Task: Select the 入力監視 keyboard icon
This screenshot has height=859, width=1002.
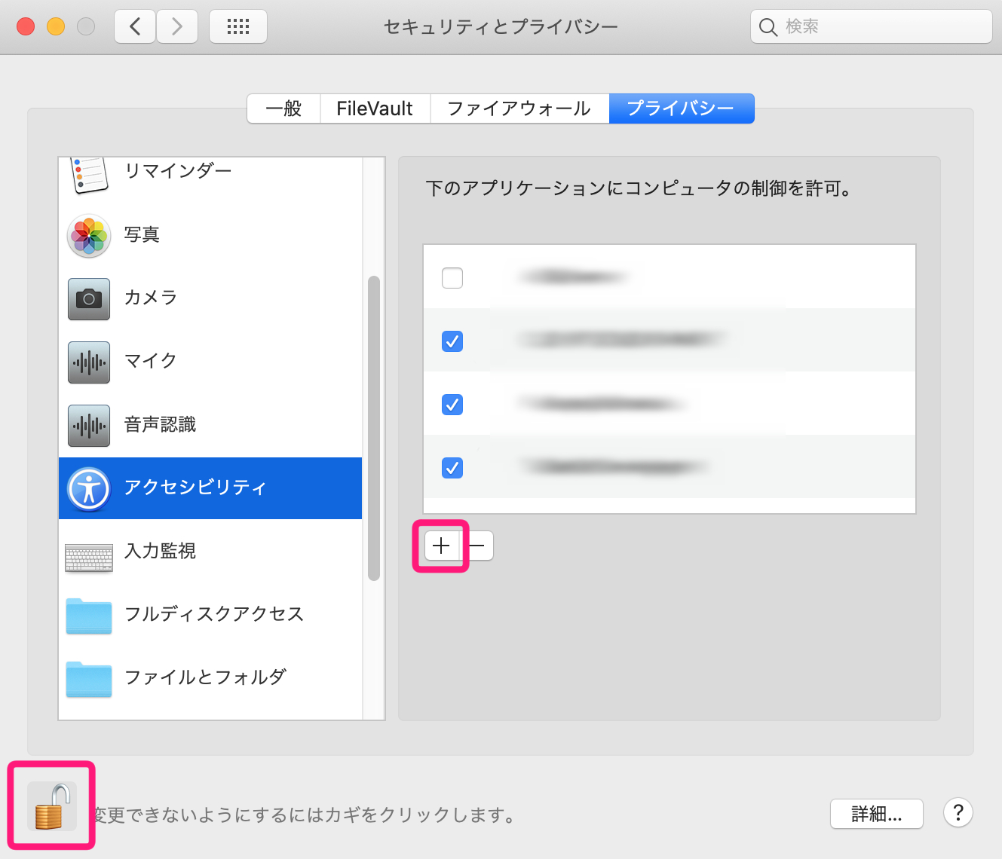Action: 89,558
